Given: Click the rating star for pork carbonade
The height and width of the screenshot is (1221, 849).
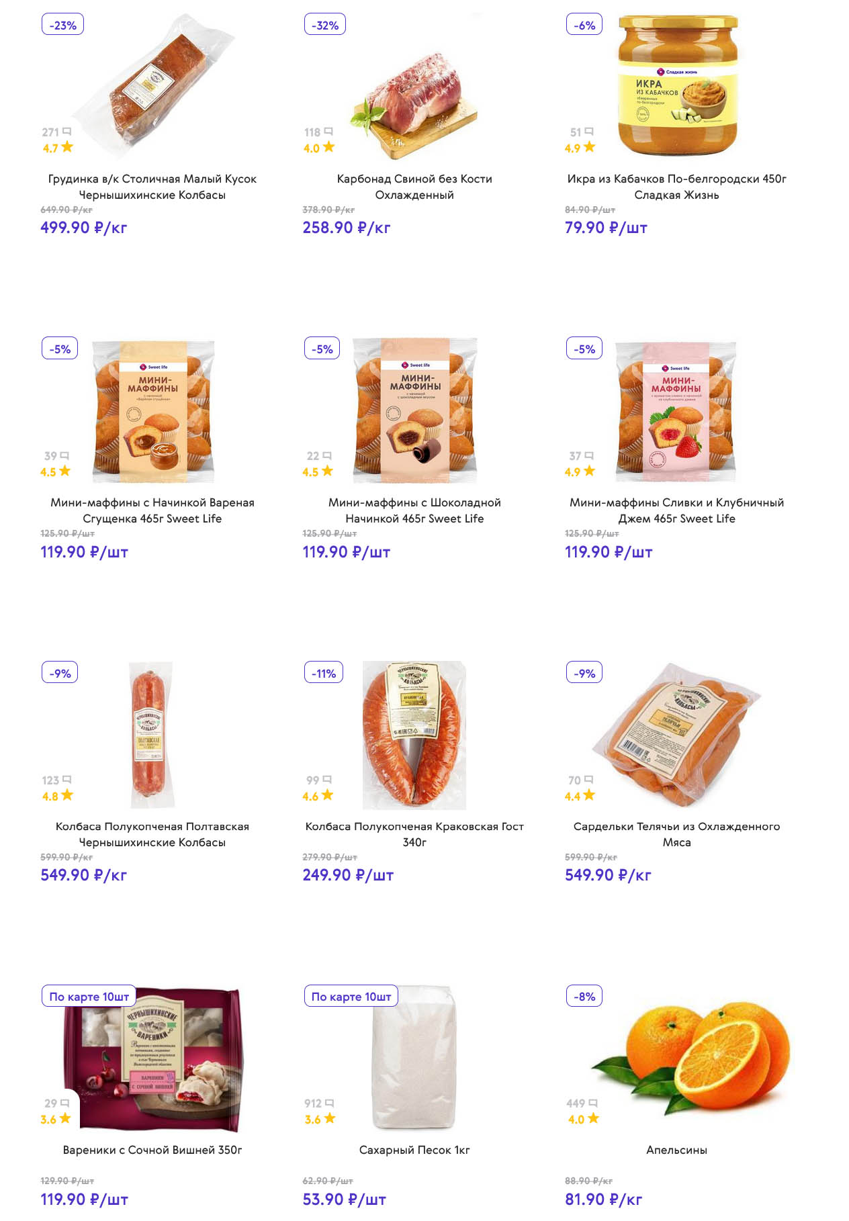Looking at the screenshot, I should click(x=328, y=147).
